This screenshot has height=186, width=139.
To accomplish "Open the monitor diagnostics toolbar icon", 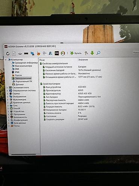I will pos(33,53).
